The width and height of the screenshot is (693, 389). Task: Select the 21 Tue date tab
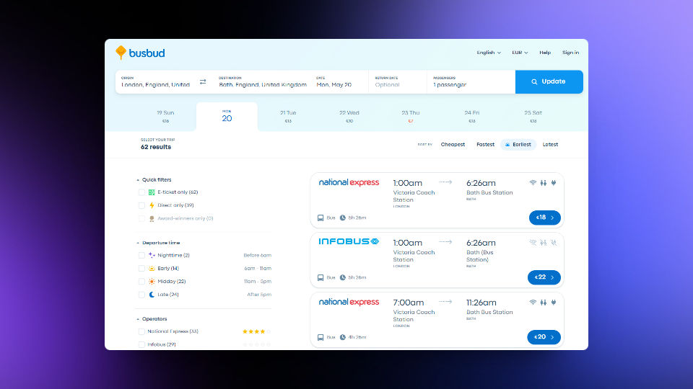pos(288,117)
